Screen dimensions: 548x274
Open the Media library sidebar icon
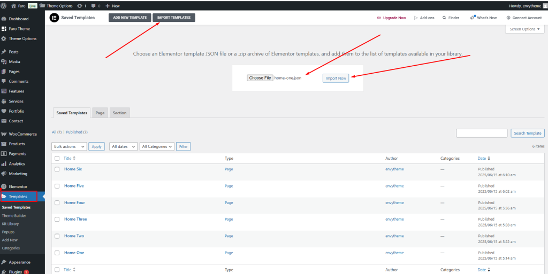(x=4, y=62)
